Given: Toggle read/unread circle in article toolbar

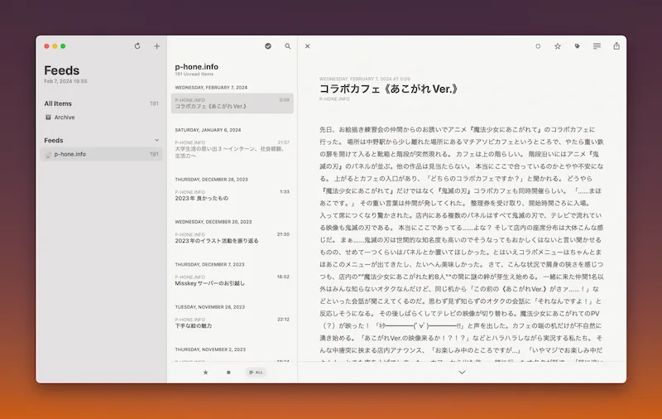Looking at the screenshot, I should tap(538, 46).
